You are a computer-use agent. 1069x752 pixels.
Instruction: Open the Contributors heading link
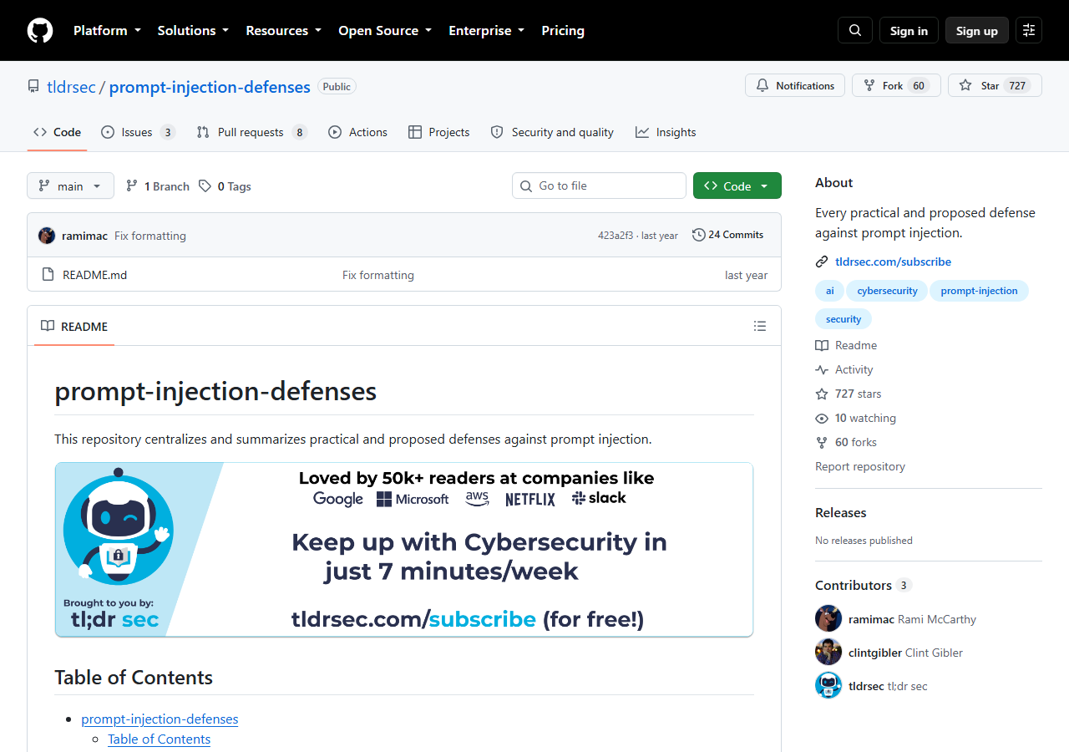(863, 585)
